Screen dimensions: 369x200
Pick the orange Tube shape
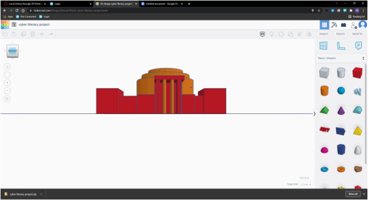[x=341, y=169]
